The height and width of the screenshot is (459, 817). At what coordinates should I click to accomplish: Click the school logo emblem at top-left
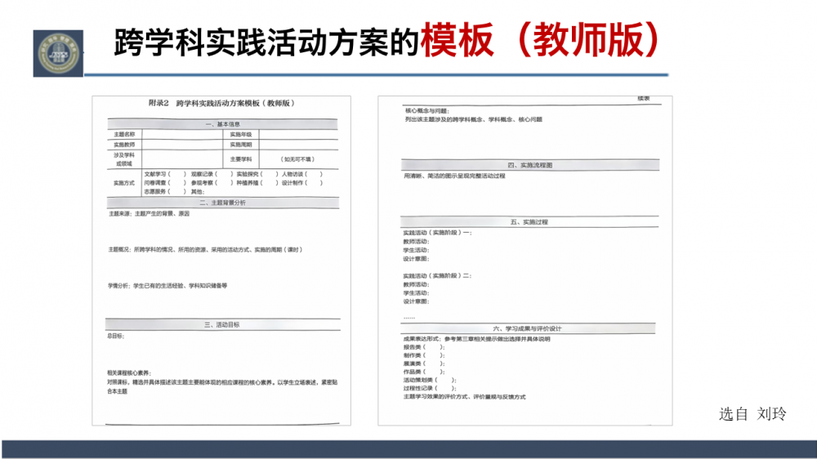pos(58,51)
